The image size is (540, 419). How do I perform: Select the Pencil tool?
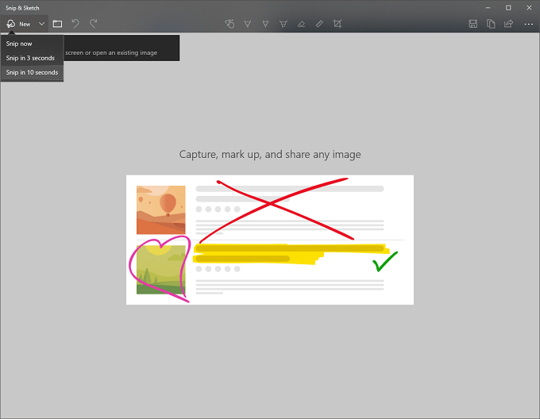coord(265,24)
